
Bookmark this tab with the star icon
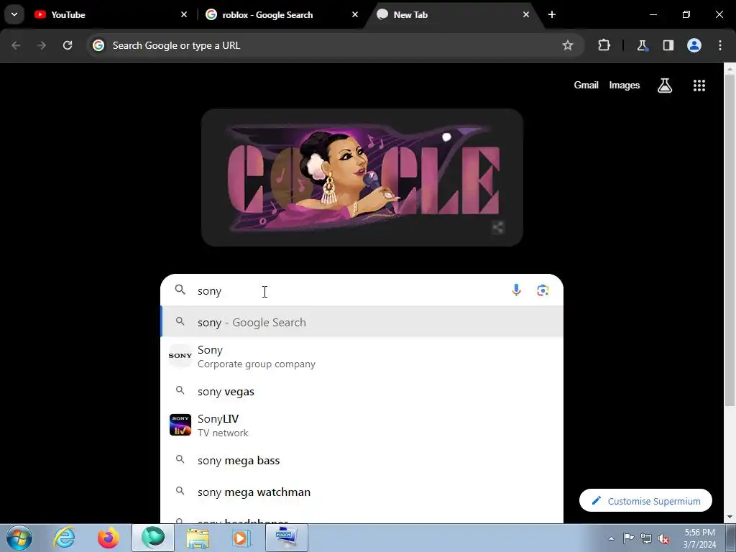tap(568, 45)
